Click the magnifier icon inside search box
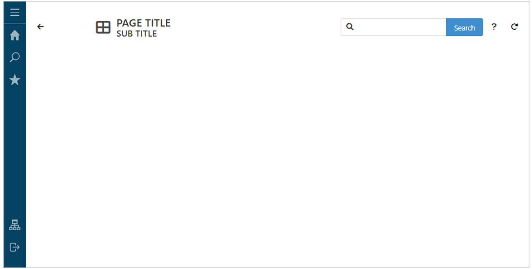Image resolution: width=532 pixels, height=269 pixels. tap(350, 27)
